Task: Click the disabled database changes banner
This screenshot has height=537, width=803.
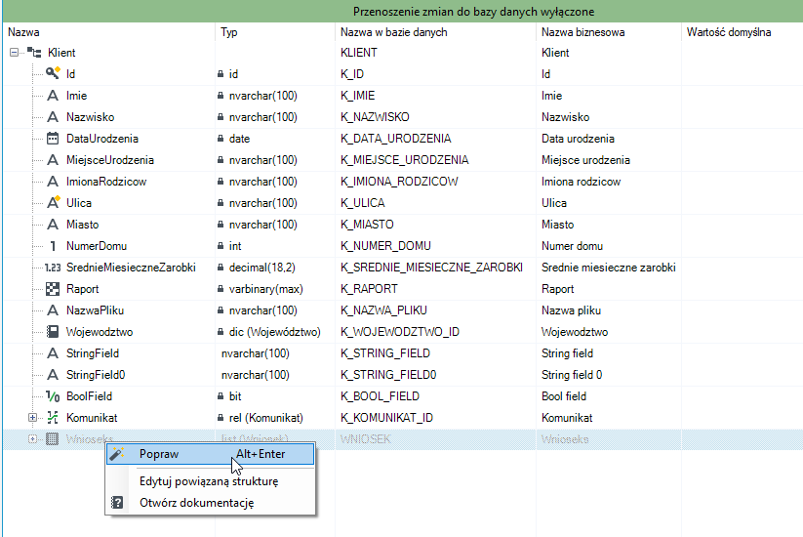Action: coord(403,11)
